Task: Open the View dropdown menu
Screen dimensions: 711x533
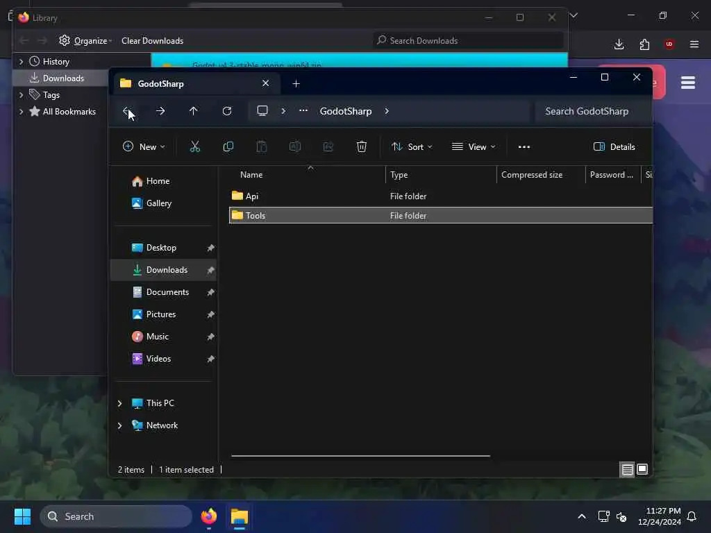Action: (474, 147)
